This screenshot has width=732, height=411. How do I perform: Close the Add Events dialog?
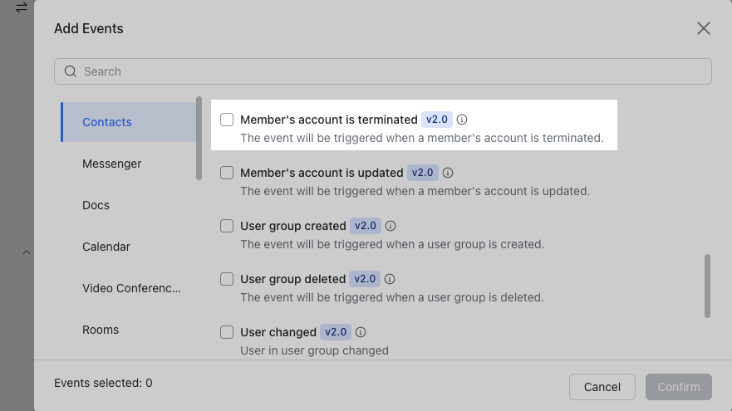coord(704,28)
